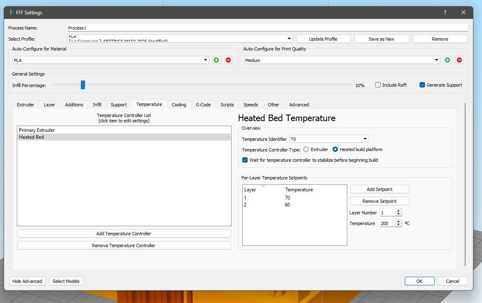The image size is (482, 303).
Task: Click the Remove profile button
Action: (440, 39)
